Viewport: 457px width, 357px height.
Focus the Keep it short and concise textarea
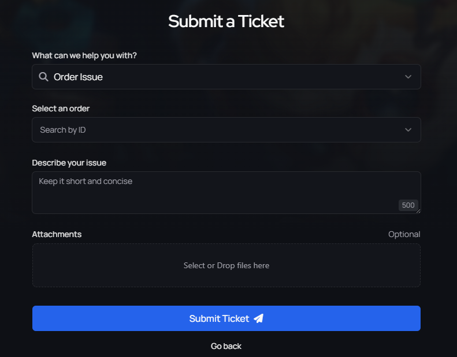pos(214,191)
